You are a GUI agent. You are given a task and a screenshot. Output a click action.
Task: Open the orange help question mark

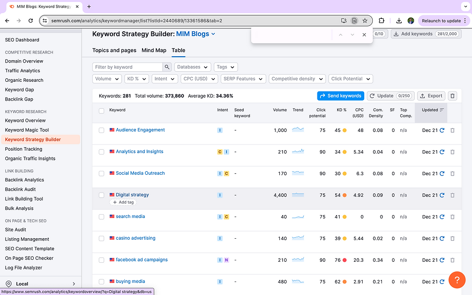457,280
